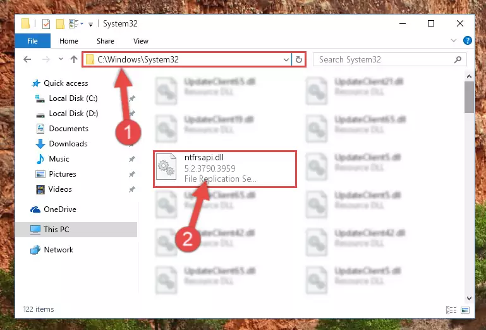Click the scrollbar up arrow
The width and height of the screenshot is (486, 330).
[x=470, y=76]
